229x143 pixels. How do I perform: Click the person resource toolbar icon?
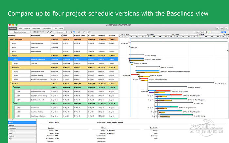(x=71, y=32)
